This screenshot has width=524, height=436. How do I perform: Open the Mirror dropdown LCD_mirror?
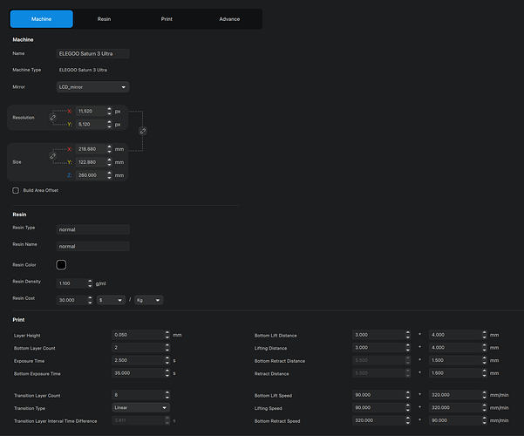pyautogui.click(x=93, y=87)
